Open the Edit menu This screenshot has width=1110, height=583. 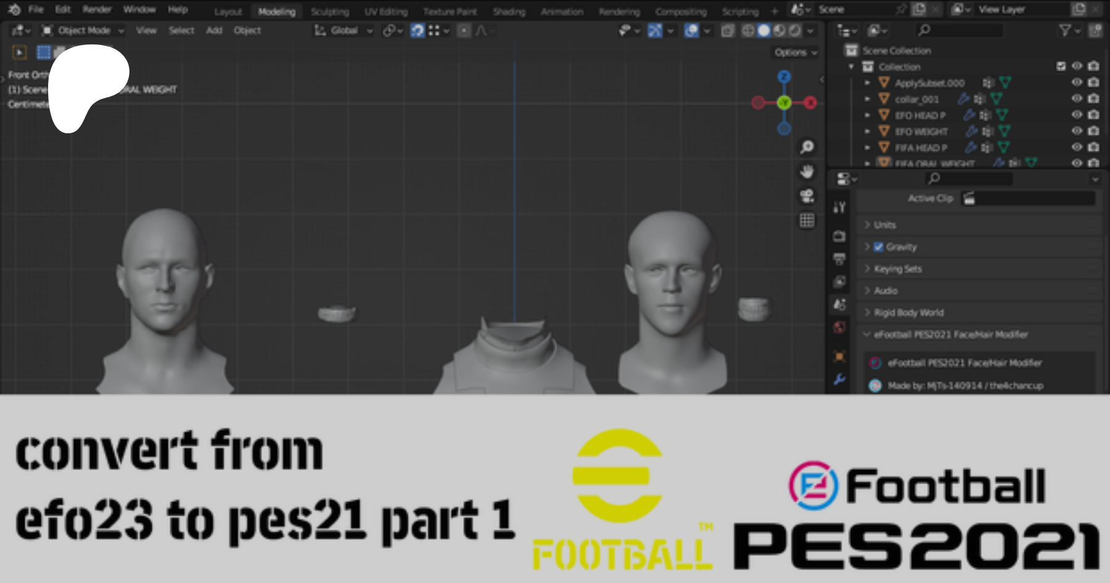pos(63,9)
